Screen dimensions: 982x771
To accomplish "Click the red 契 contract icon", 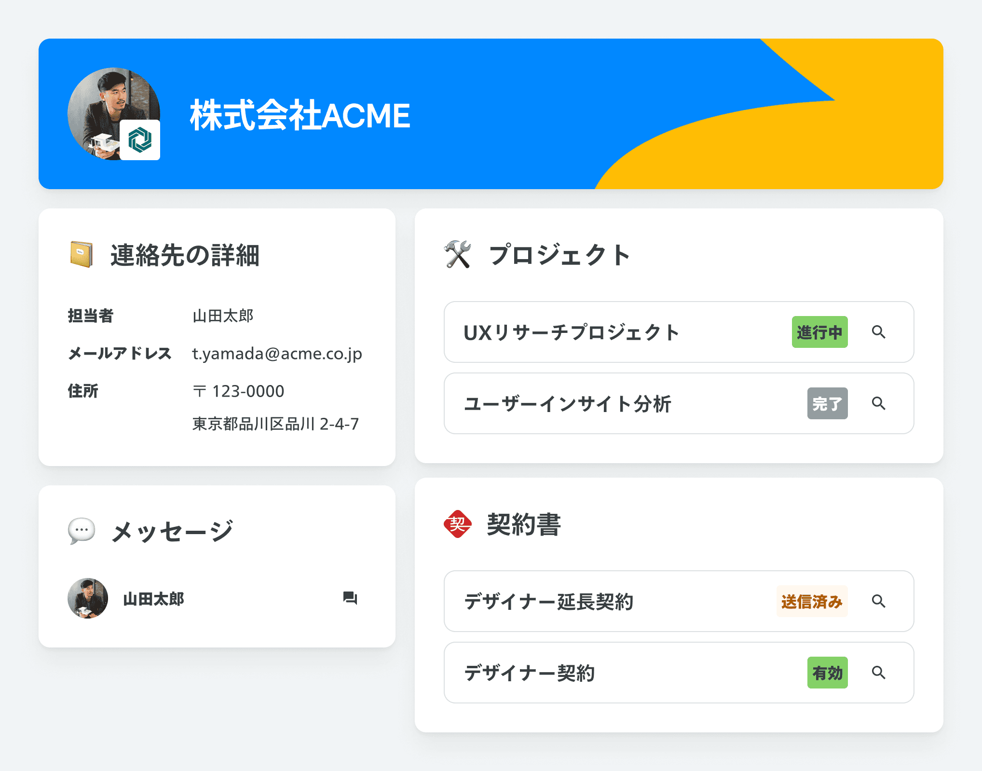I will [x=457, y=524].
